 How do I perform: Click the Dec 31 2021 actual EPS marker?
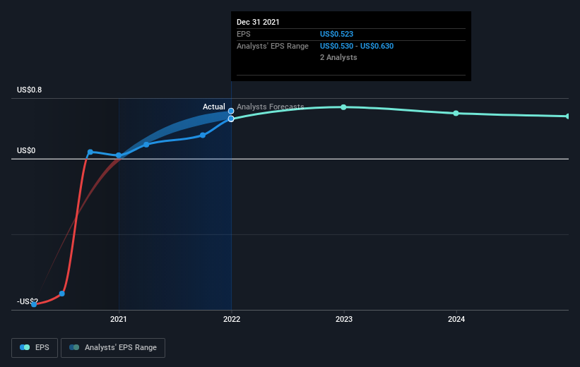(x=231, y=119)
